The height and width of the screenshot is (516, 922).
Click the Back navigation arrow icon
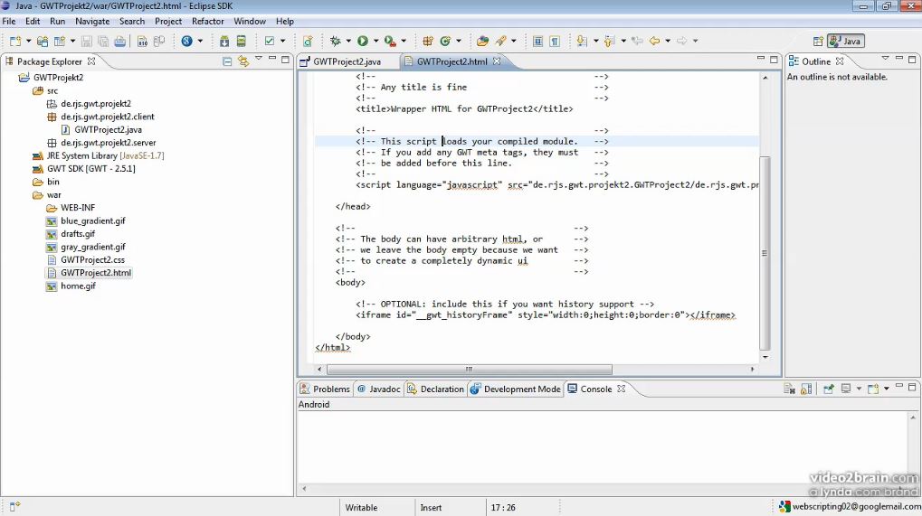click(654, 41)
